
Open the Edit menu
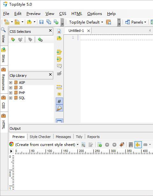pyautogui.click(x=18, y=14)
